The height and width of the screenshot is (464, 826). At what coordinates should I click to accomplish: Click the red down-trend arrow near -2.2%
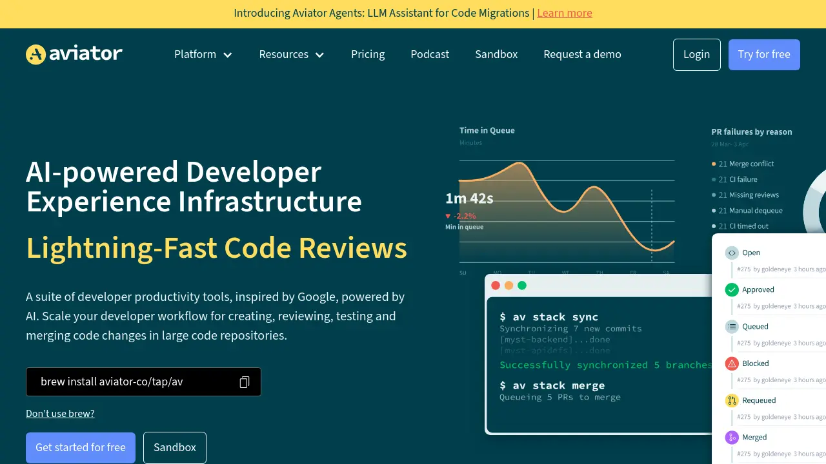(x=448, y=216)
